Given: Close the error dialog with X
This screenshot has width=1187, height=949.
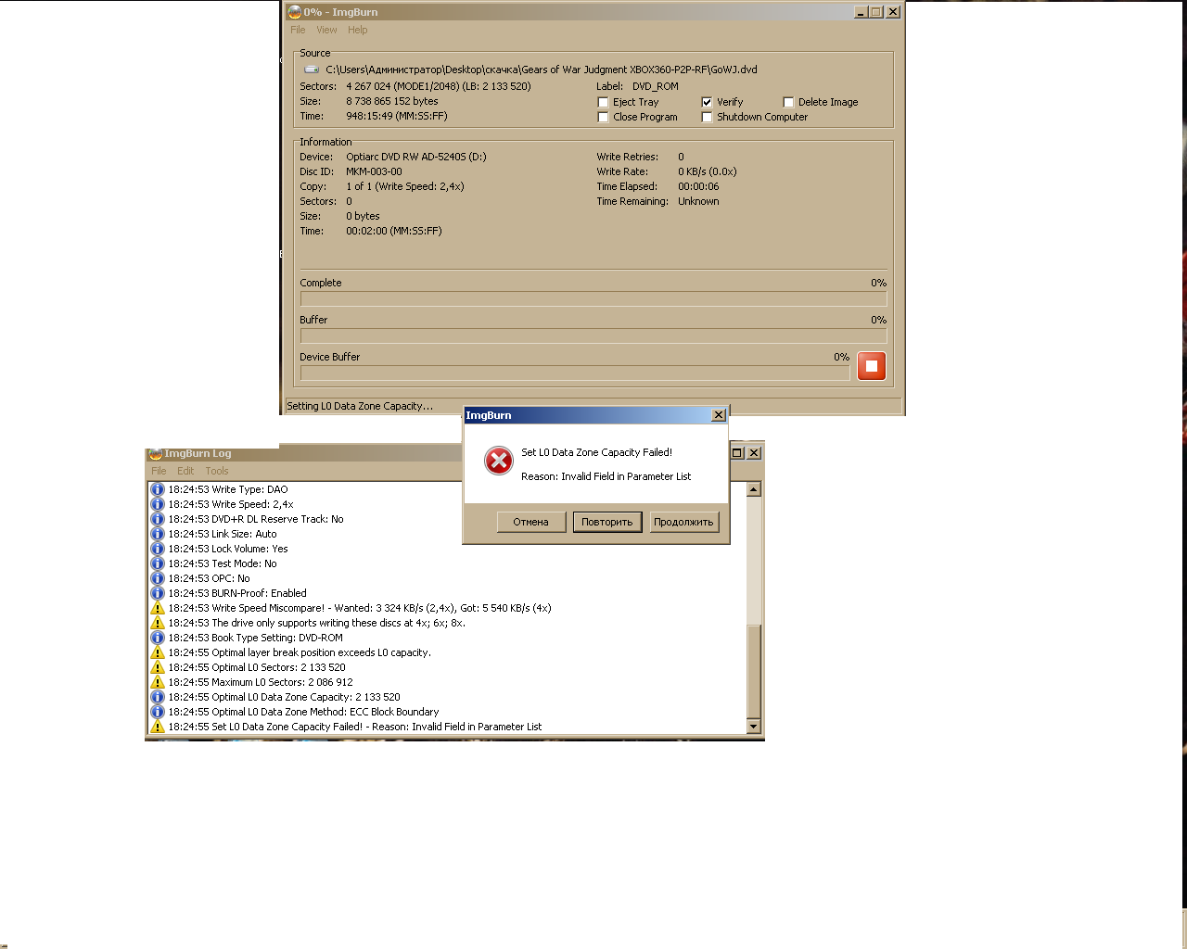Looking at the screenshot, I should (x=719, y=415).
